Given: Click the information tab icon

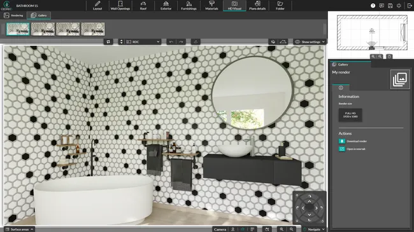Looking at the screenshot, I should point(341,88).
